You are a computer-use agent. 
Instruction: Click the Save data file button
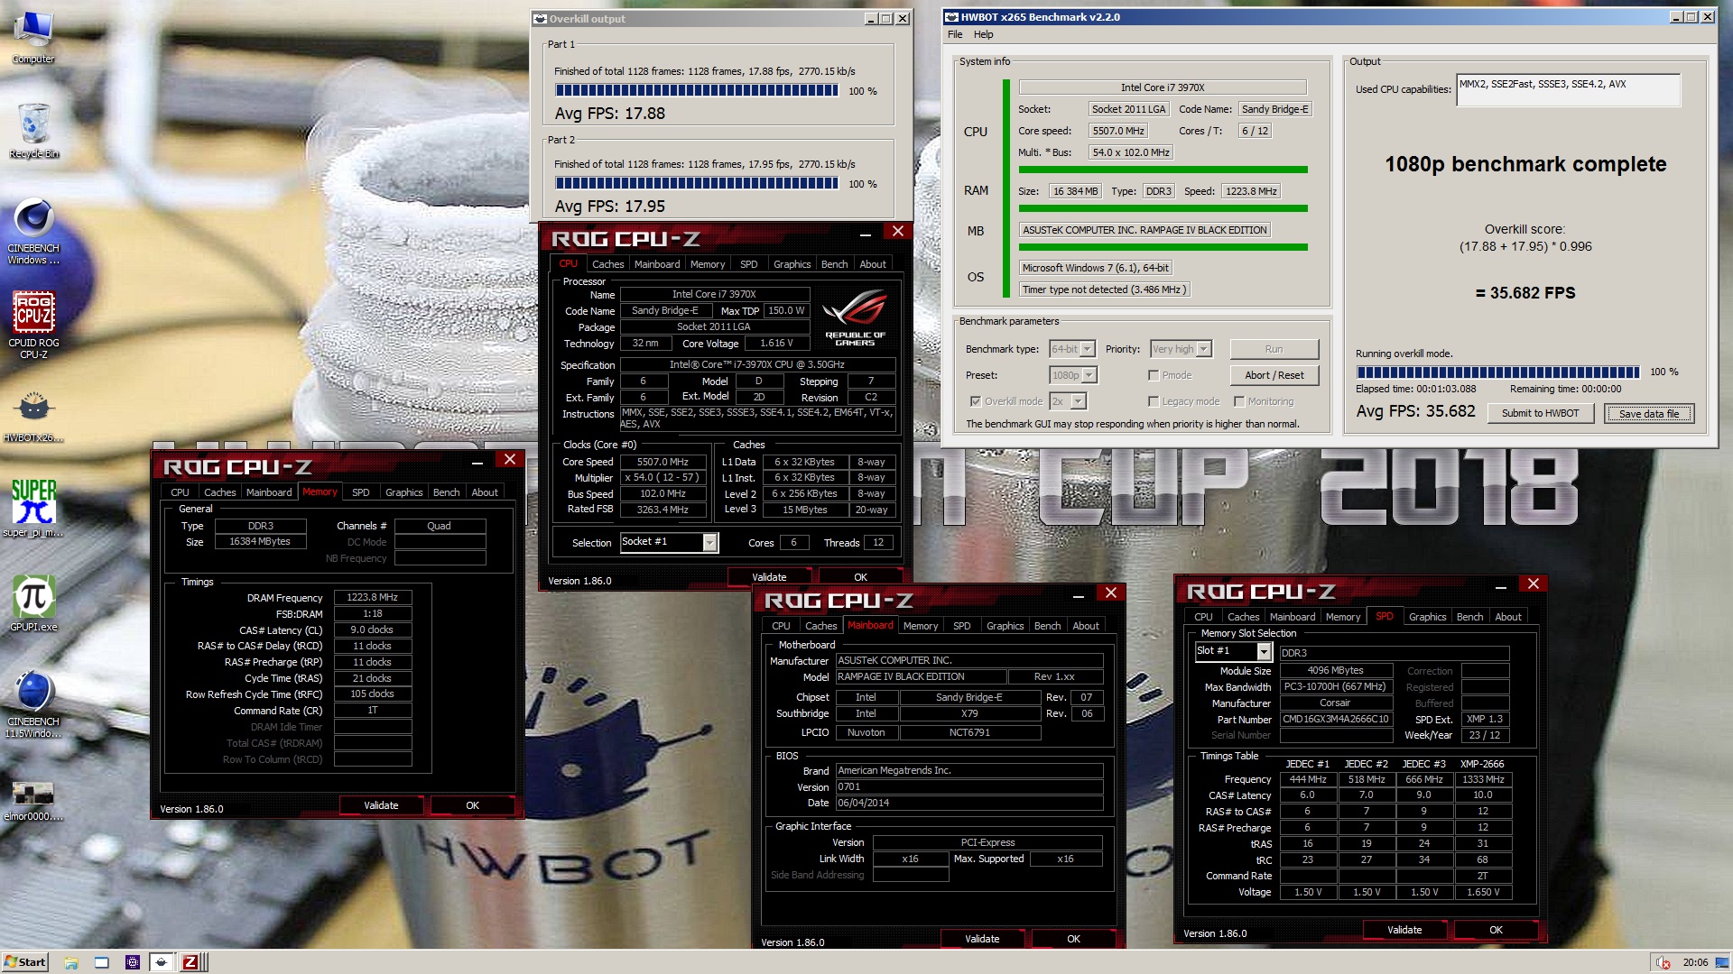[x=1649, y=413]
